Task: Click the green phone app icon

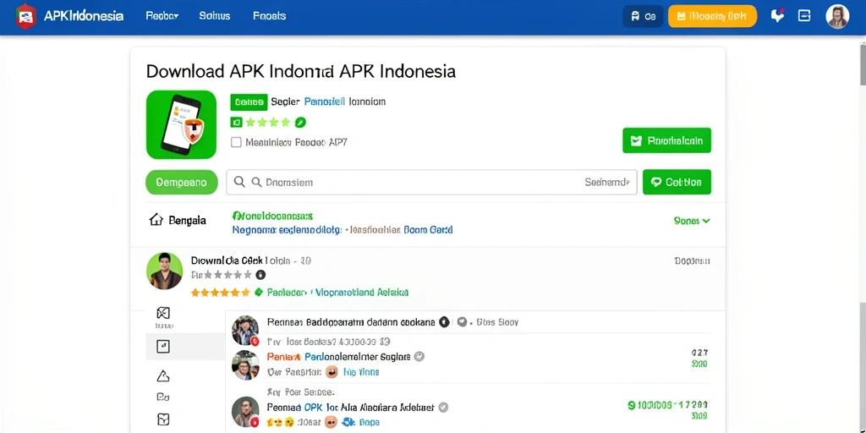Action: tap(181, 125)
